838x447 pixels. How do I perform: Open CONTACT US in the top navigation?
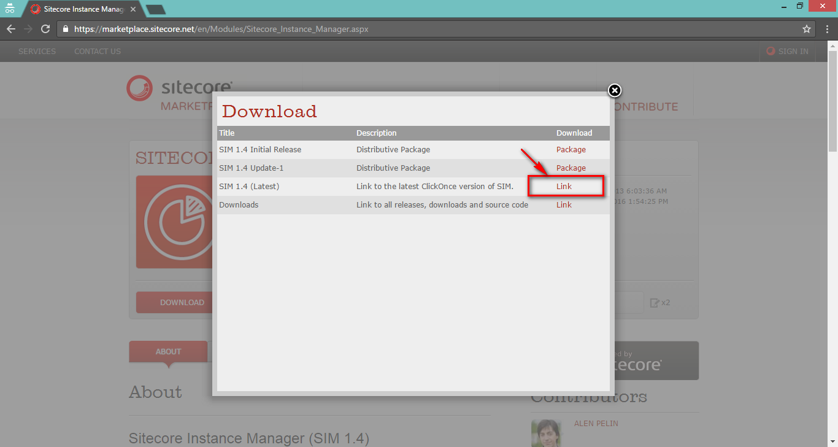coord(98,52)
